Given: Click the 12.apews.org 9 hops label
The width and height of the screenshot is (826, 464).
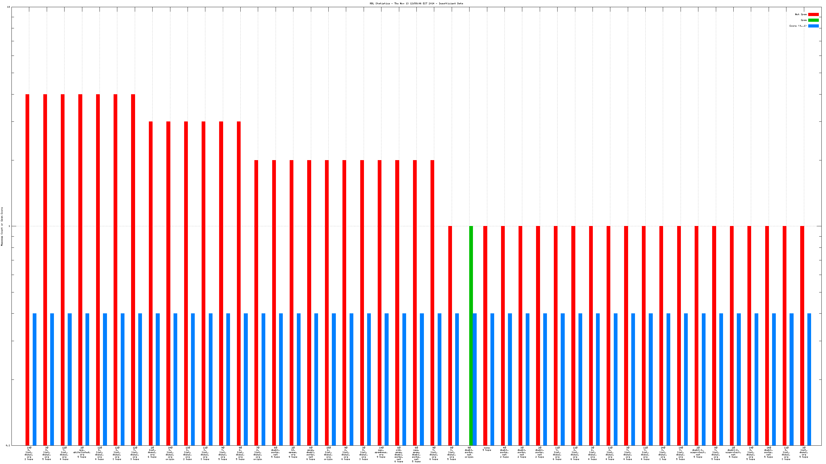Looking at the screenshot, I should click(293, 452).
